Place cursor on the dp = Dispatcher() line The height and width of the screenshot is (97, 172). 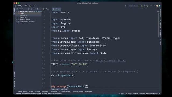[63, 75]
